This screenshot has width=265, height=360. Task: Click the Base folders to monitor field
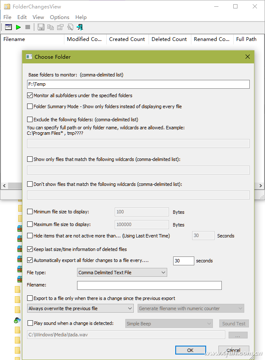tap(138, 84)
